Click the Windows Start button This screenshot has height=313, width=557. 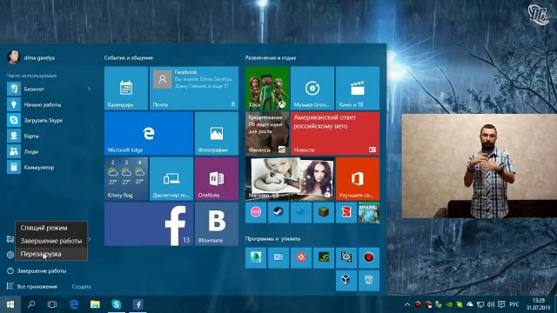coord(10,304)
